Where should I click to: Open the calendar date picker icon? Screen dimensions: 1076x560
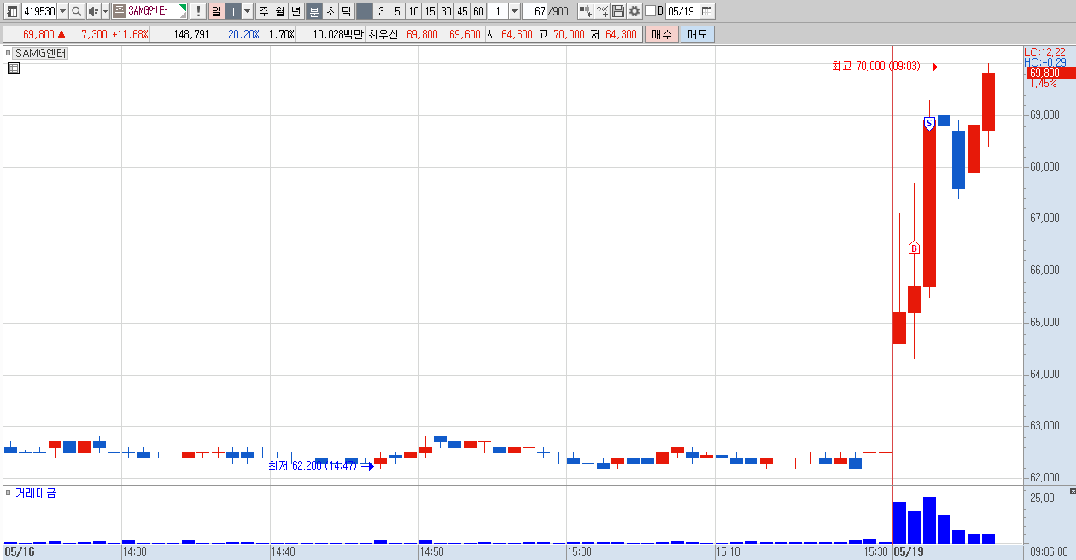[707, 11]
